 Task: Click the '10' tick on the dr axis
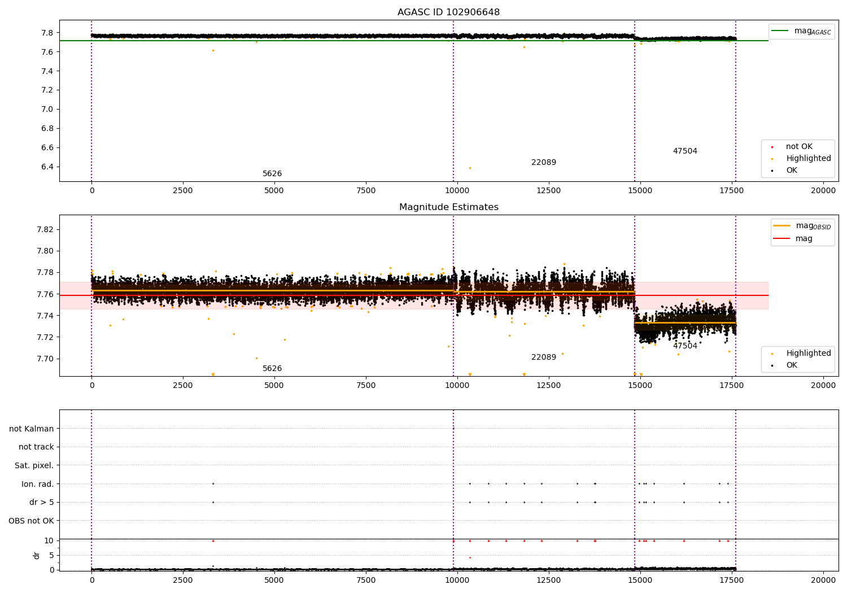(x=49, y=541)
